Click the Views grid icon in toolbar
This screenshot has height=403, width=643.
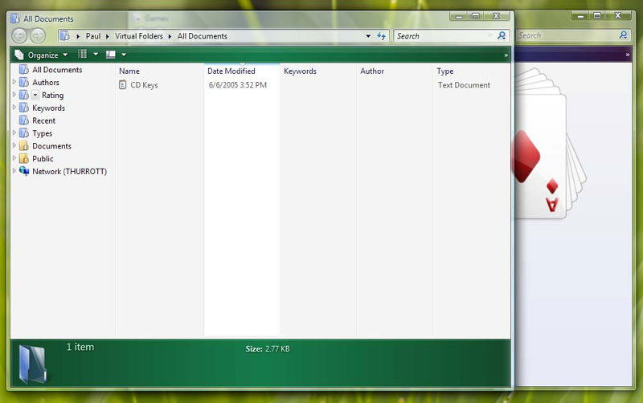[82, 55]
